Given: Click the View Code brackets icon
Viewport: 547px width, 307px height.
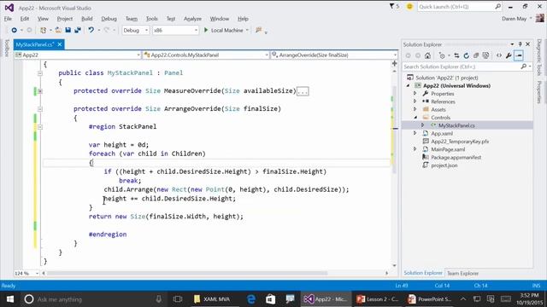Looking at the screenshot, I should [x=499, y=55].
